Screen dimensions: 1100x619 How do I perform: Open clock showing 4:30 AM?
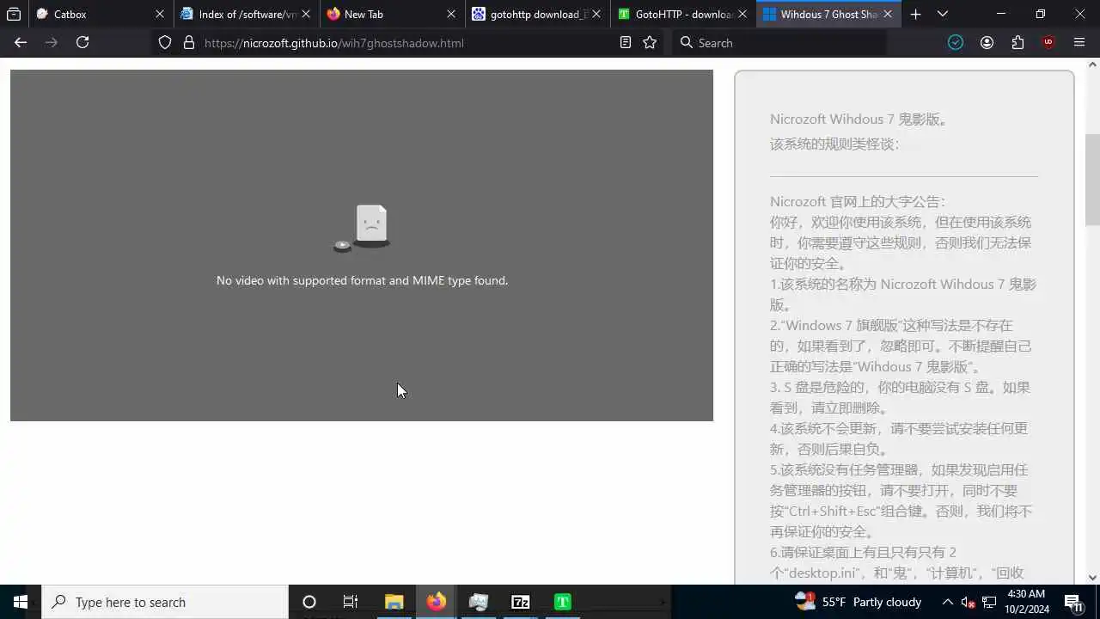tap(1025, 601)
